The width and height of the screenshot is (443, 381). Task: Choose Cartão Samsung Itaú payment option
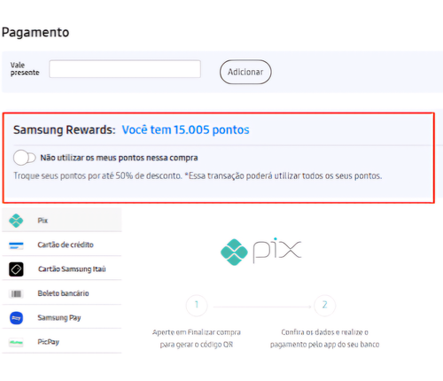(62, 268)
